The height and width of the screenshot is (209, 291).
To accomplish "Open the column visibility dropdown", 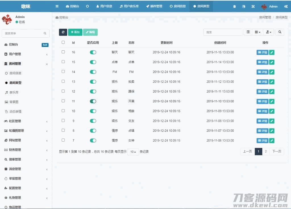I will coord(257,32).
